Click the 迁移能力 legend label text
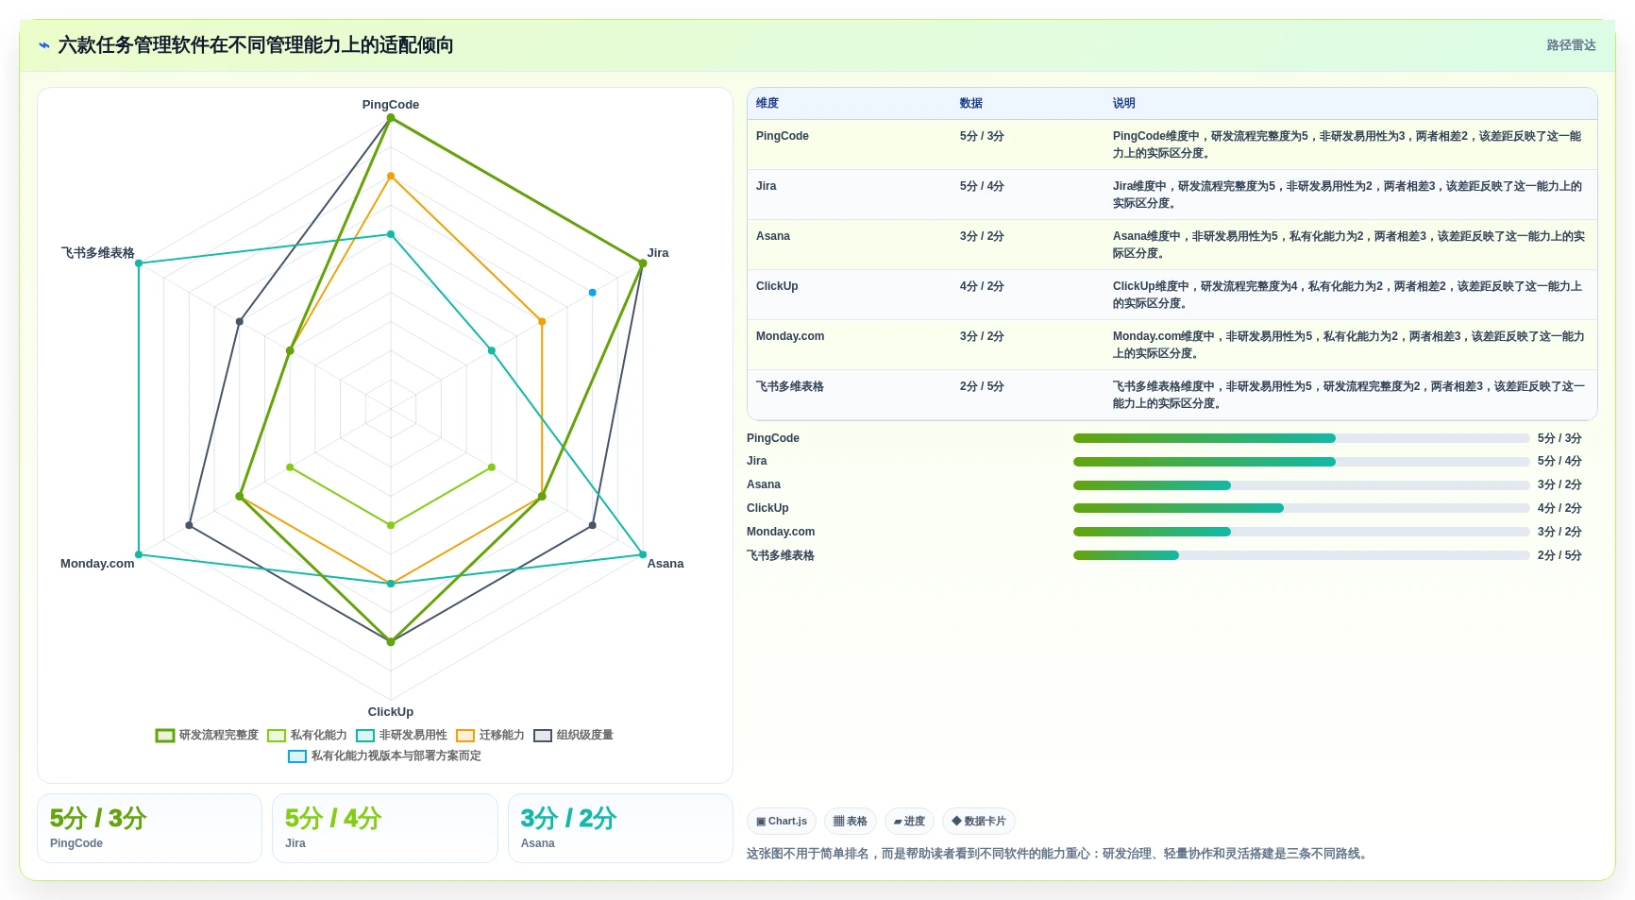 501,735
